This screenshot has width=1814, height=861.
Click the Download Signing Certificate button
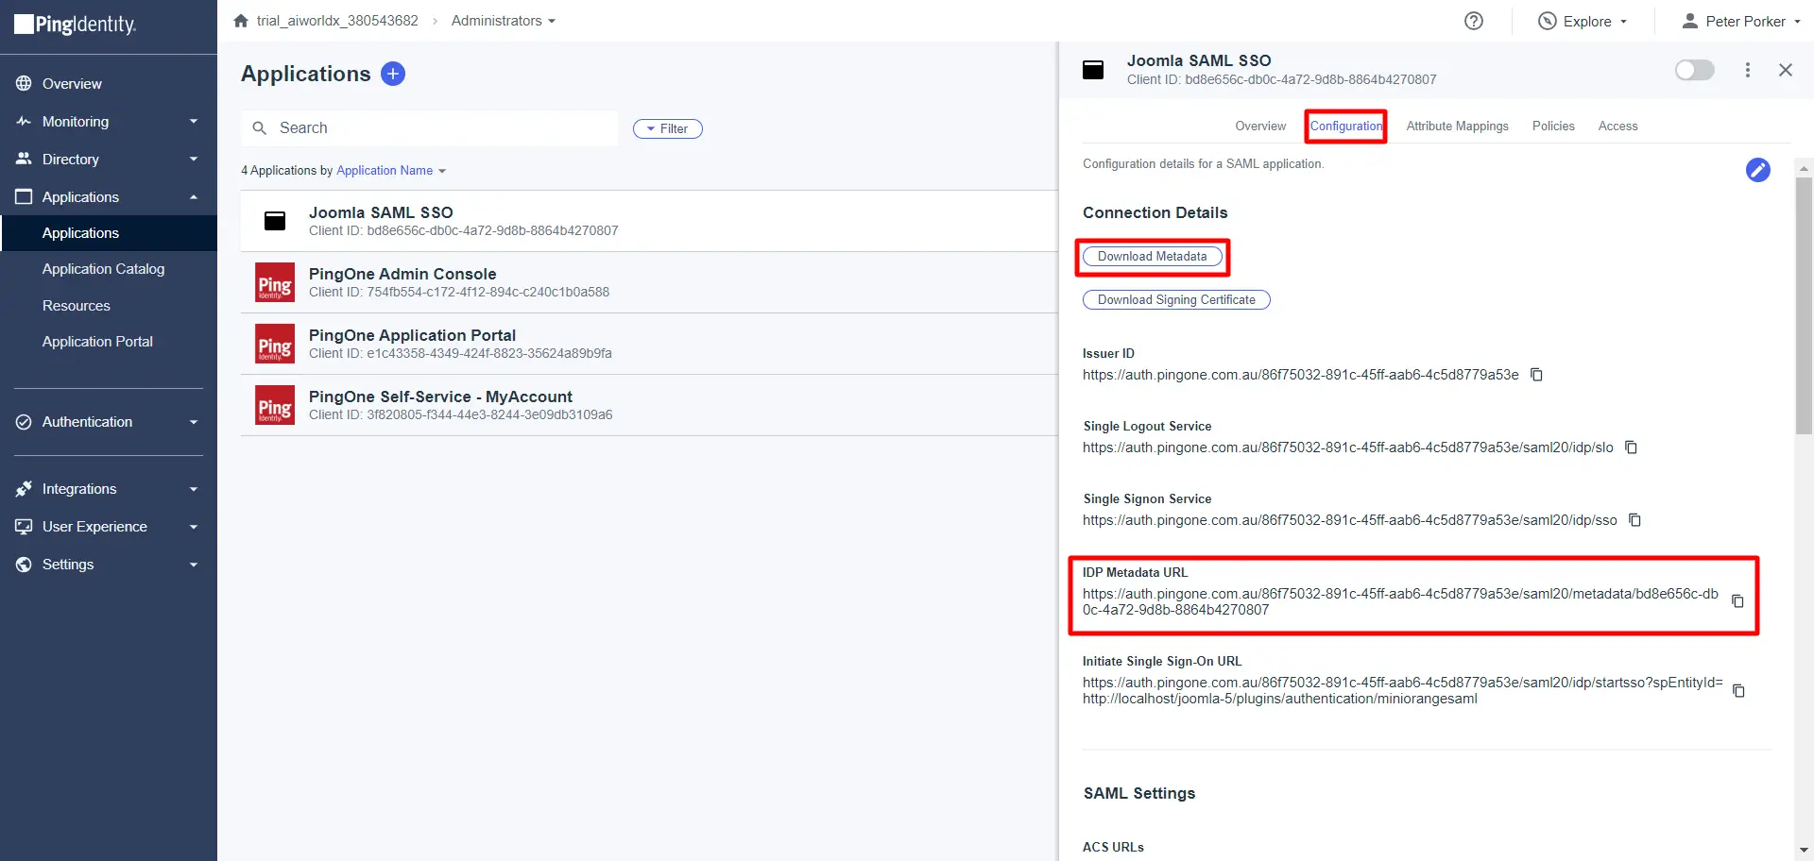click(1176, 300)
